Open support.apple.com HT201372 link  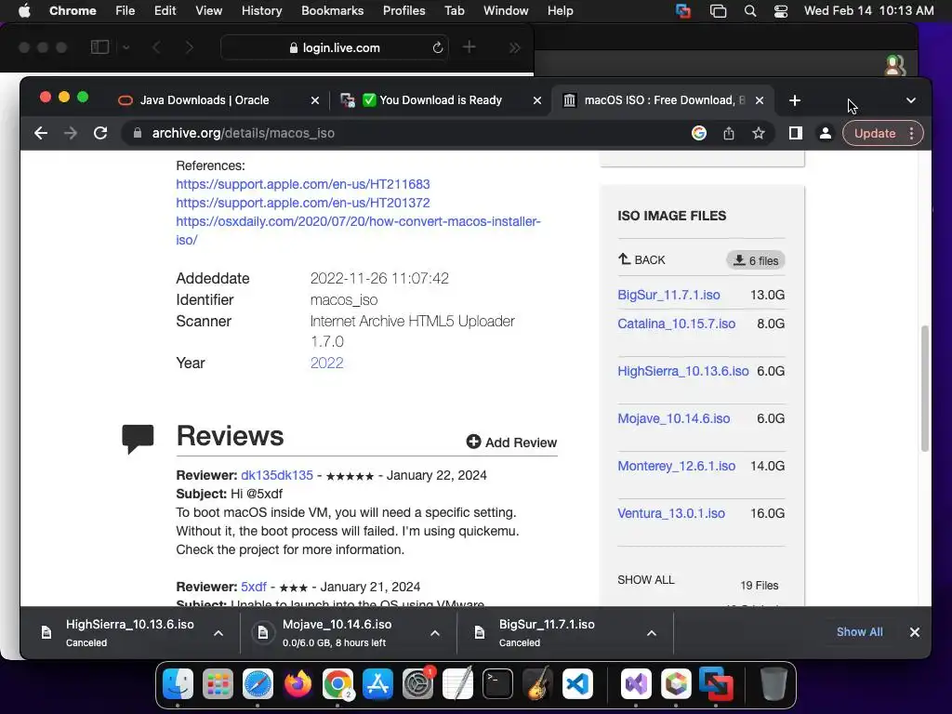[x=303, y=203]
